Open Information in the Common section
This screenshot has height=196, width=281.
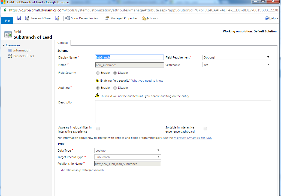22,50
